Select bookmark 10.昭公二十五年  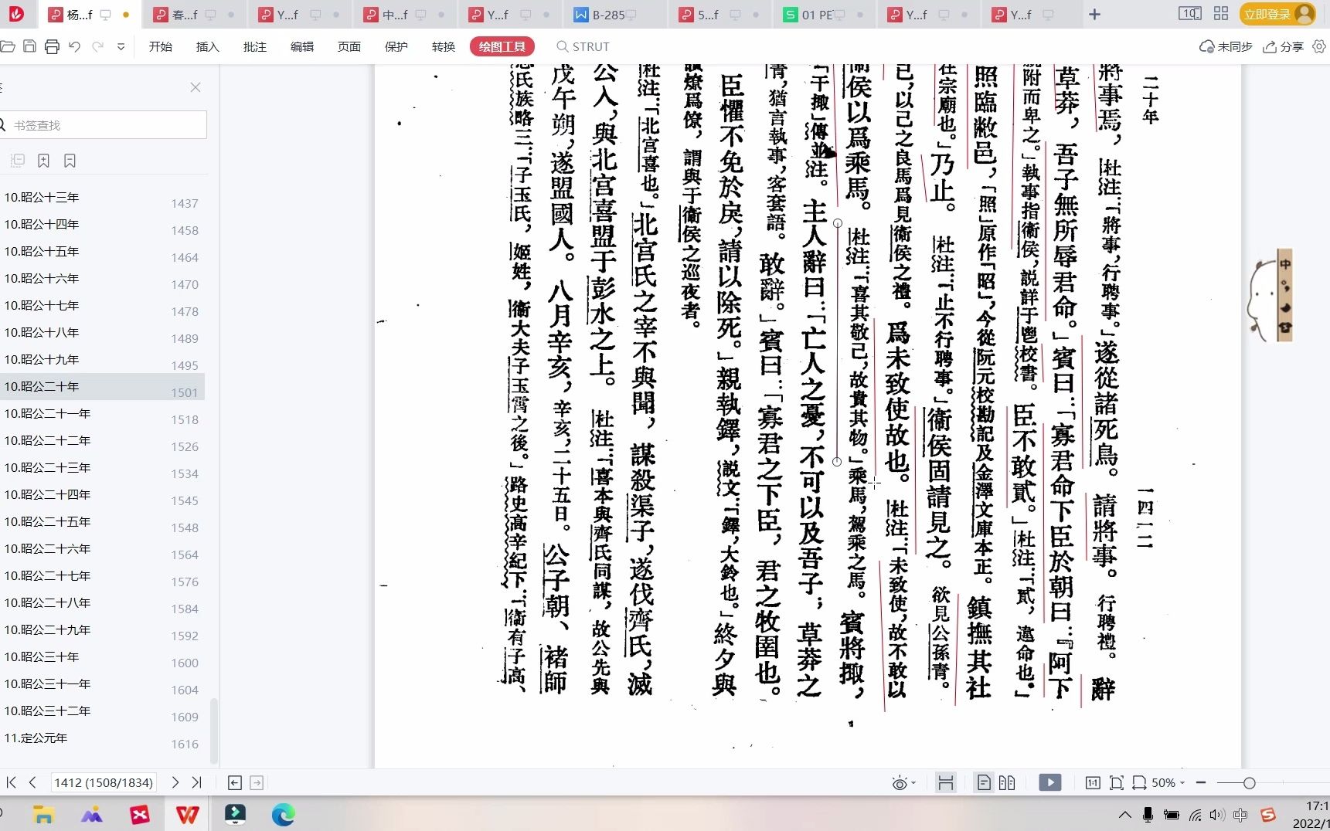click(47, 521)
